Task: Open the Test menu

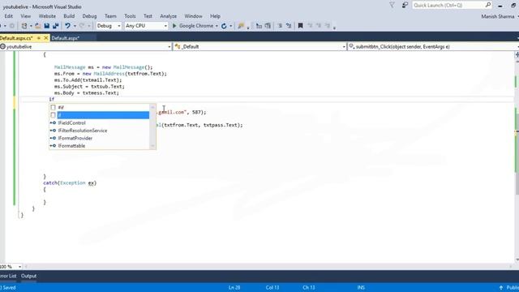Action: pyautogui.click(x=148, y=16)
